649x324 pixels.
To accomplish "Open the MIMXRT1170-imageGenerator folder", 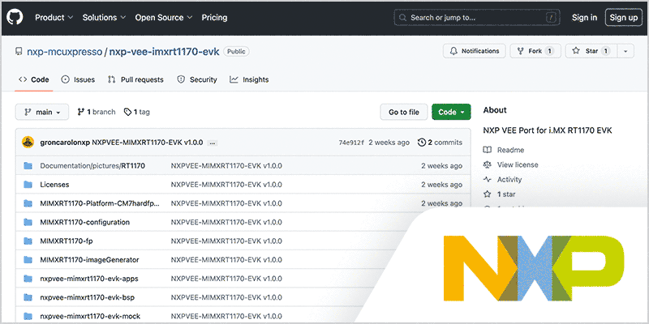I will (x=89, y=260).
